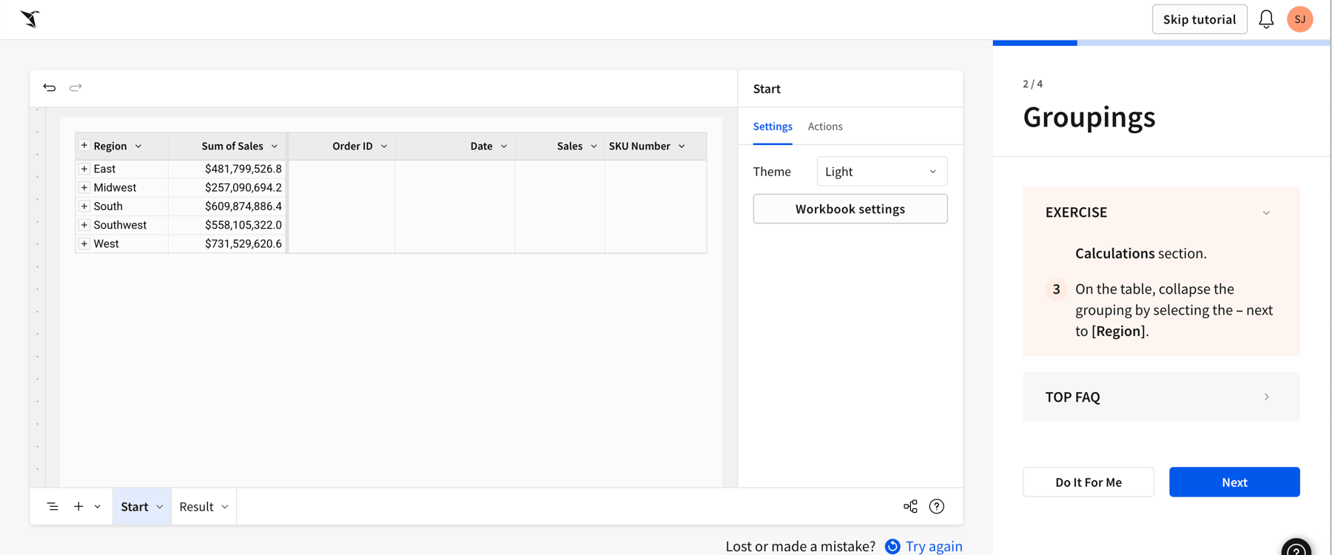The image size is (1332, 555).
Task: Expand the Southwest row
Action: pos(84,225)
